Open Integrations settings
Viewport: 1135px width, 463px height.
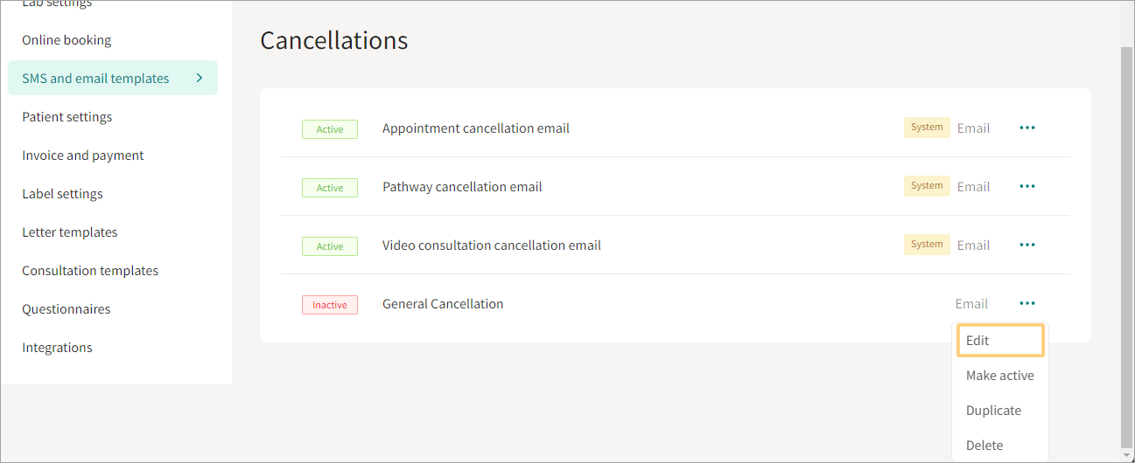(x=57, y=347)
